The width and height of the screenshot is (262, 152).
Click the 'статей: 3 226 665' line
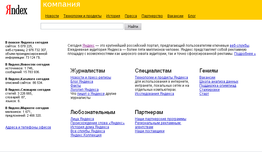pos(19,93)
